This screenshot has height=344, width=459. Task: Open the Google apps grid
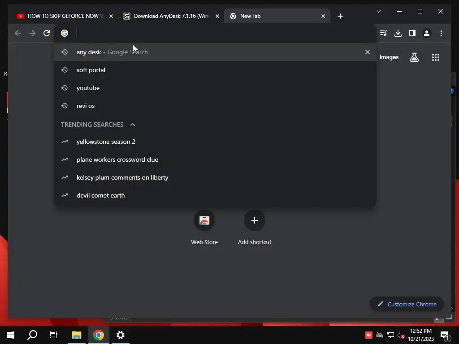pyautogui.click(x=436, y=57)
